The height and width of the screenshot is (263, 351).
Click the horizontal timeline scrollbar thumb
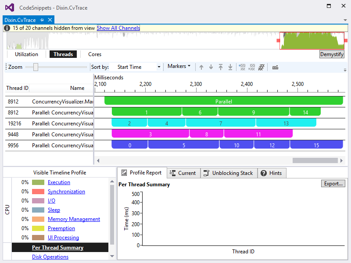pos(315,160)
